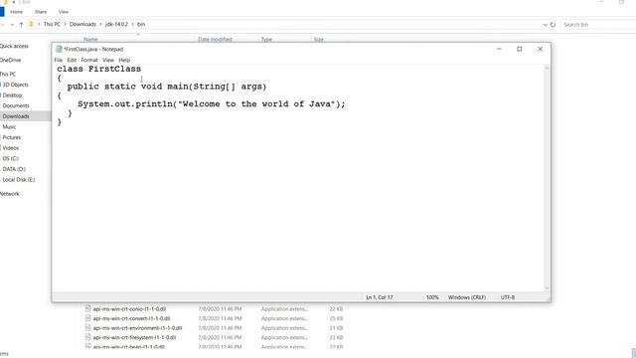Select 3D Objects in navigation pane
636x358 pixels.
(16, 85)
